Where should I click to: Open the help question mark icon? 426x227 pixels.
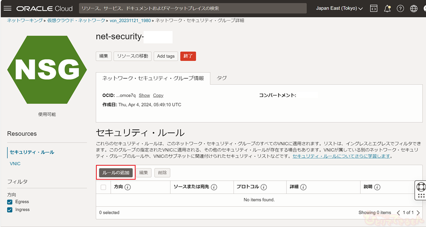[x=400, y=9]
